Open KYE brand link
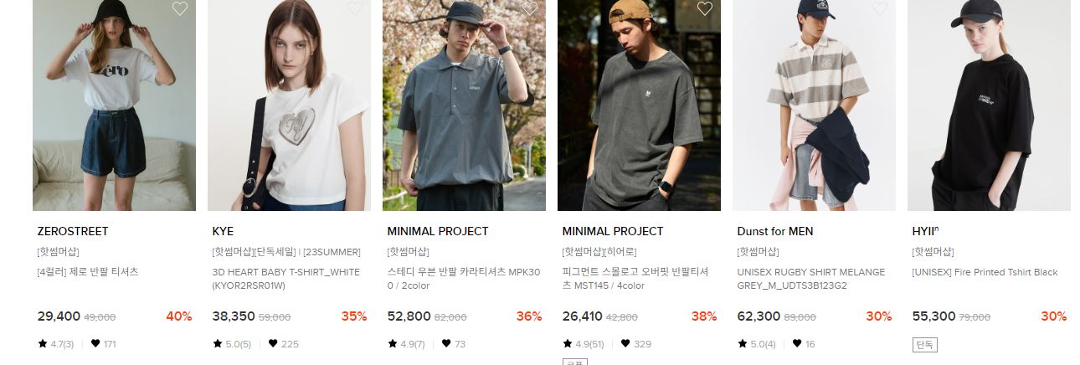1080x365 pixels. point(223,231)
